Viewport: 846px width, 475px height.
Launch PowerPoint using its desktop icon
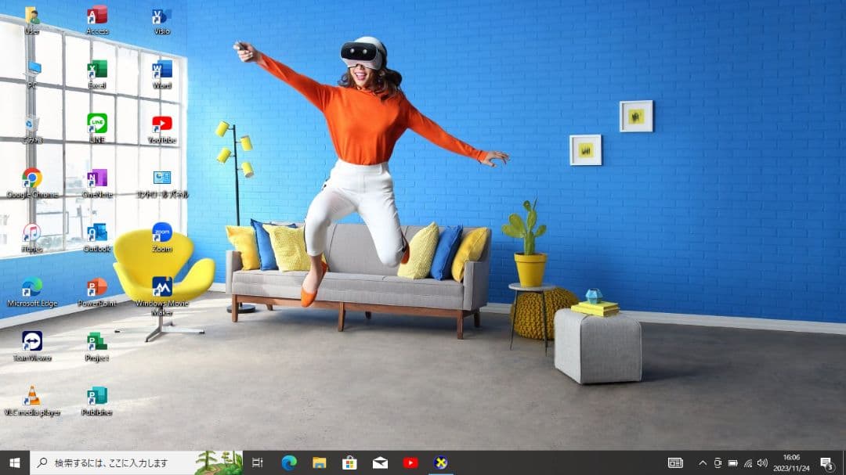tap(96, 288)
